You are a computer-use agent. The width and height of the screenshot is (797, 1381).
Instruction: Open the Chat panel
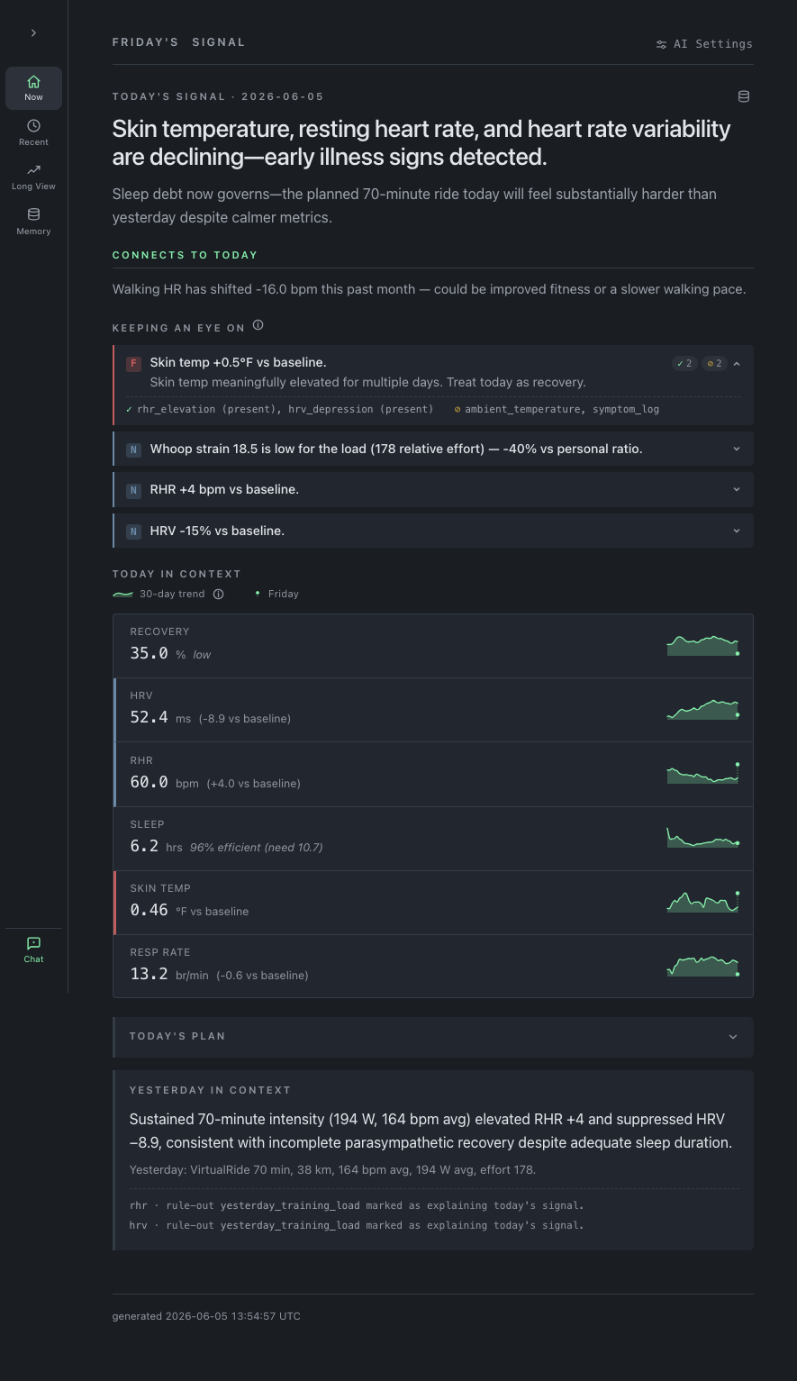point(33,949)
